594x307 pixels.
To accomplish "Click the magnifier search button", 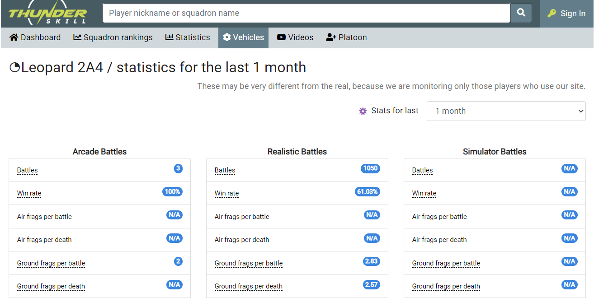I will pyautogui.click(x=521, y=13).
